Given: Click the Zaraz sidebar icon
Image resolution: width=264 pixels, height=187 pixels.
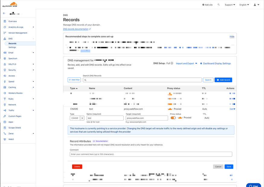Looking at the screenshot, I should 5,134.
